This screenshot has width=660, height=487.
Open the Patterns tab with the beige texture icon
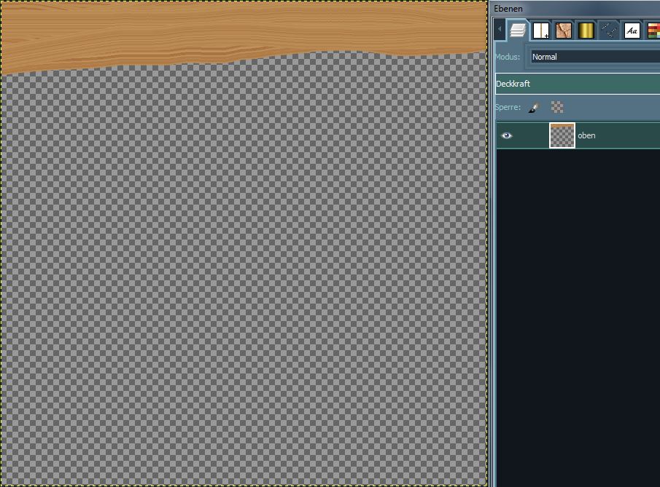(563, 31)
